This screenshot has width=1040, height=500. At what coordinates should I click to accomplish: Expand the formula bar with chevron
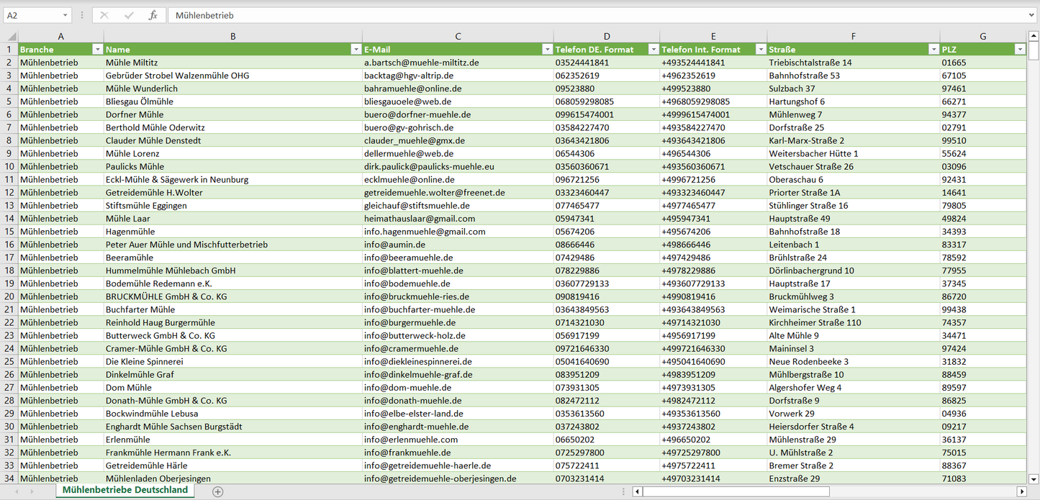click(1032, 15)
